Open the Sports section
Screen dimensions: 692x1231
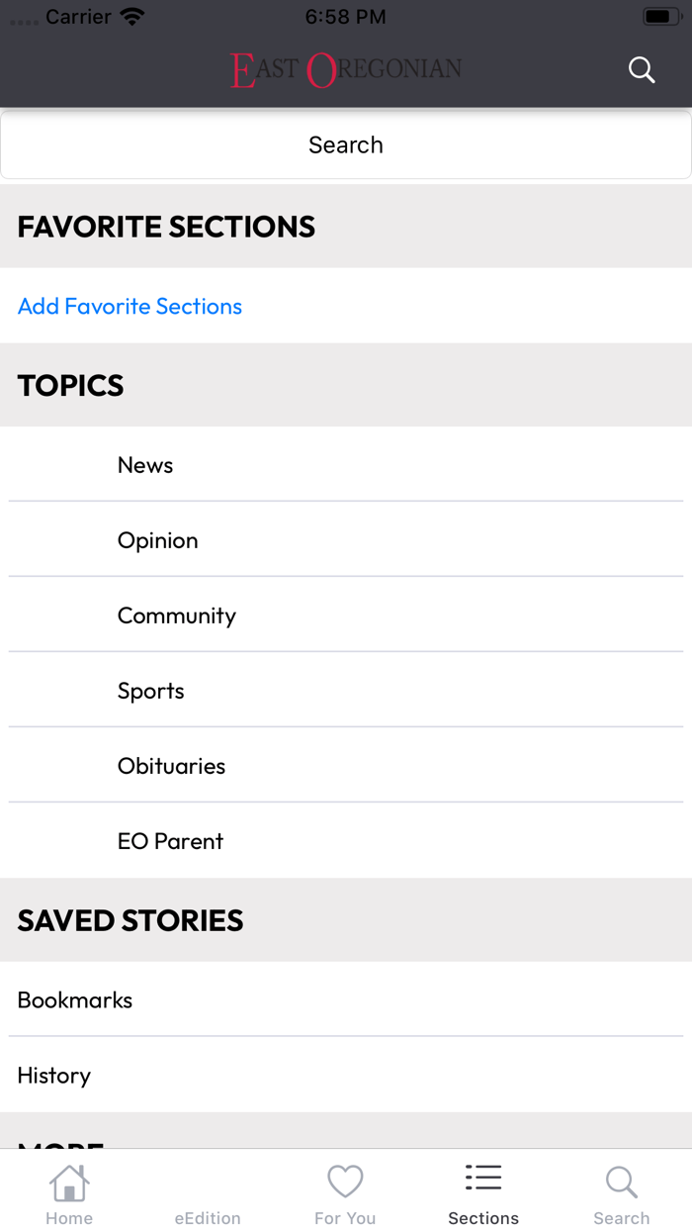click(x=150, y=690)
